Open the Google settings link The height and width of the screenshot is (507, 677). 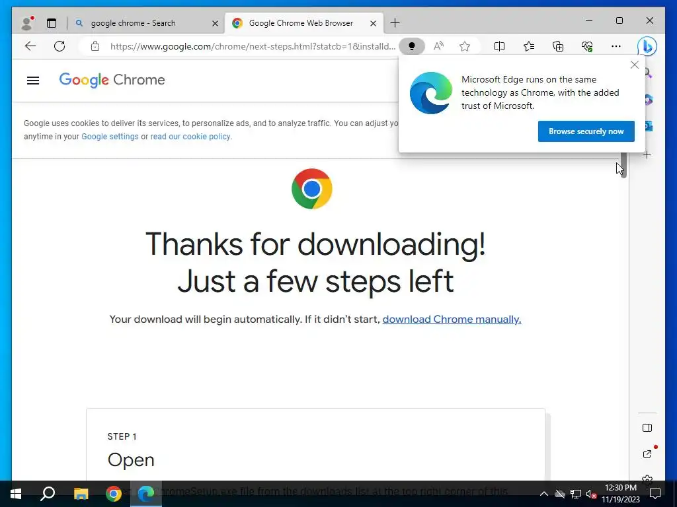click(110, 137)
